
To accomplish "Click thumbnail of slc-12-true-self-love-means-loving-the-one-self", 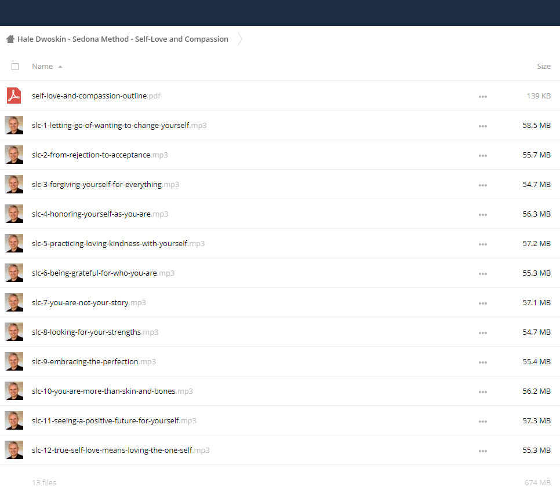I will [x=14, y=451].
